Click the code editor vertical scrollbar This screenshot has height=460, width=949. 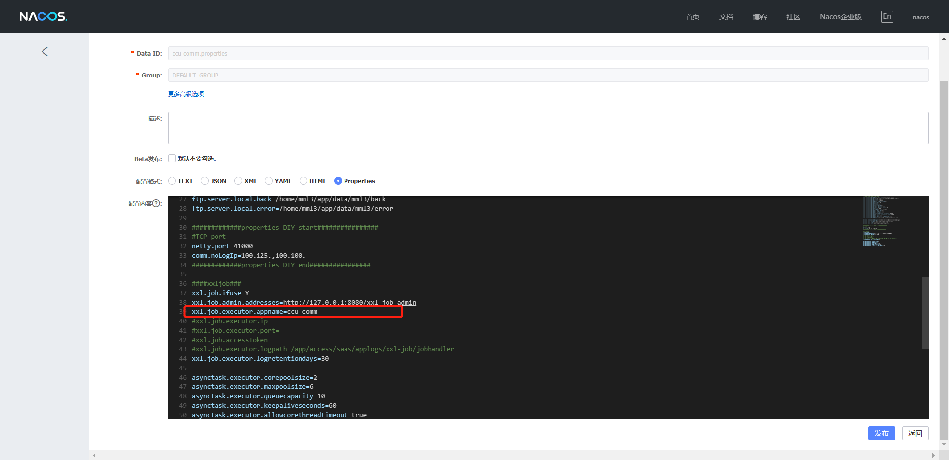[925, 312]
